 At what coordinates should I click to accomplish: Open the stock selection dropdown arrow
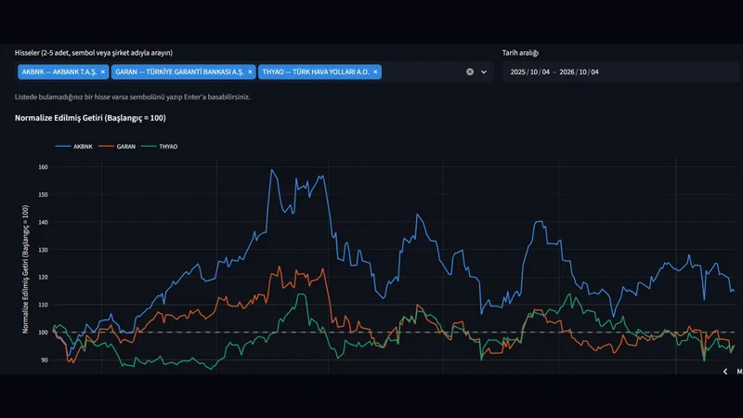[484, 72]
